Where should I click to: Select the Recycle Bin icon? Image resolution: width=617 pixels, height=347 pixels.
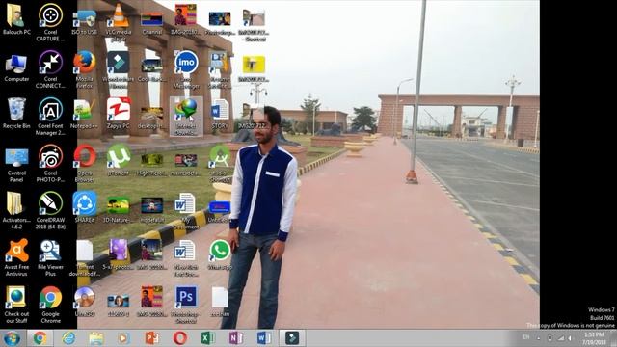[16, 114]
